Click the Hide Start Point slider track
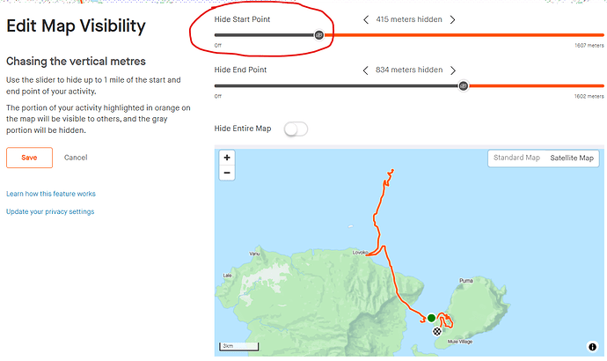This screenshot has height=361, width=607. coord(409,35)
